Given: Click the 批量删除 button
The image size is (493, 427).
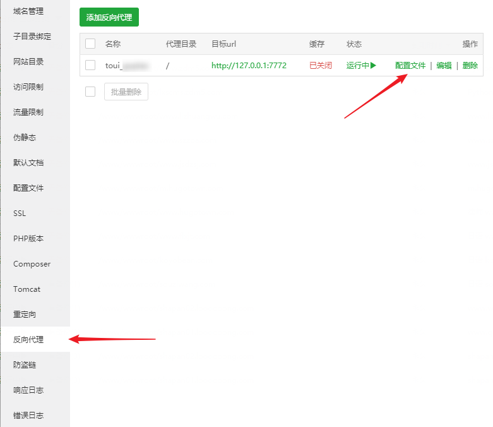Looking at the screenshot, I should coord(126,92).
